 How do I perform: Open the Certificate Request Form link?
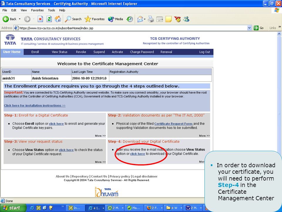(x=174, y=124)
